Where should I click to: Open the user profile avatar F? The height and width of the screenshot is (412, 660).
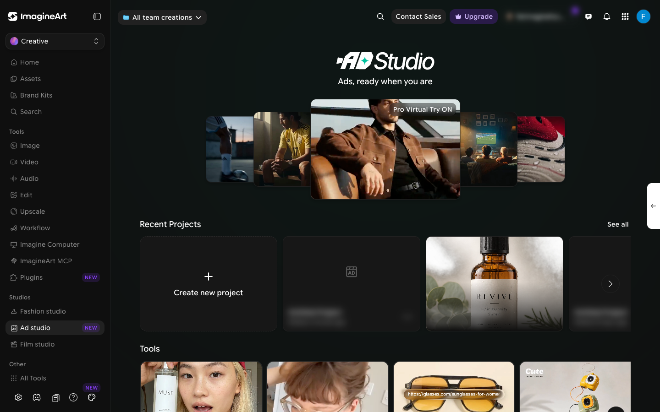tap(643, 16)
